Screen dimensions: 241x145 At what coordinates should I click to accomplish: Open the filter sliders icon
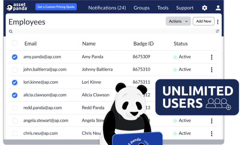[x=217, y=31]
